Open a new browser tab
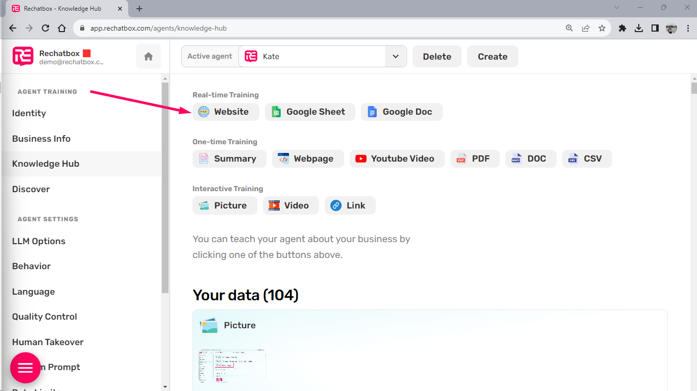Screen dimensions: 697x391 click(139, 9)
